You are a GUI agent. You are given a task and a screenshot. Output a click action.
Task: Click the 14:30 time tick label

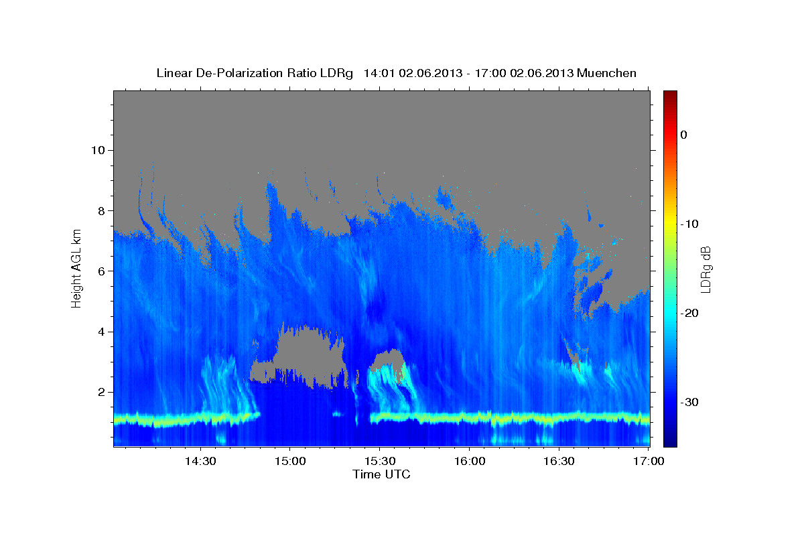(x=200, y=461)
